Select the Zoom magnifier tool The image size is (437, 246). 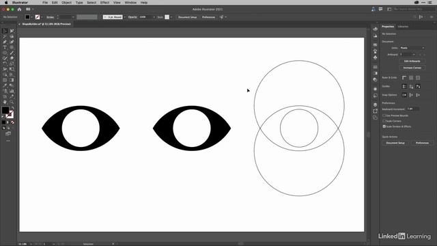tap(12, 102)
